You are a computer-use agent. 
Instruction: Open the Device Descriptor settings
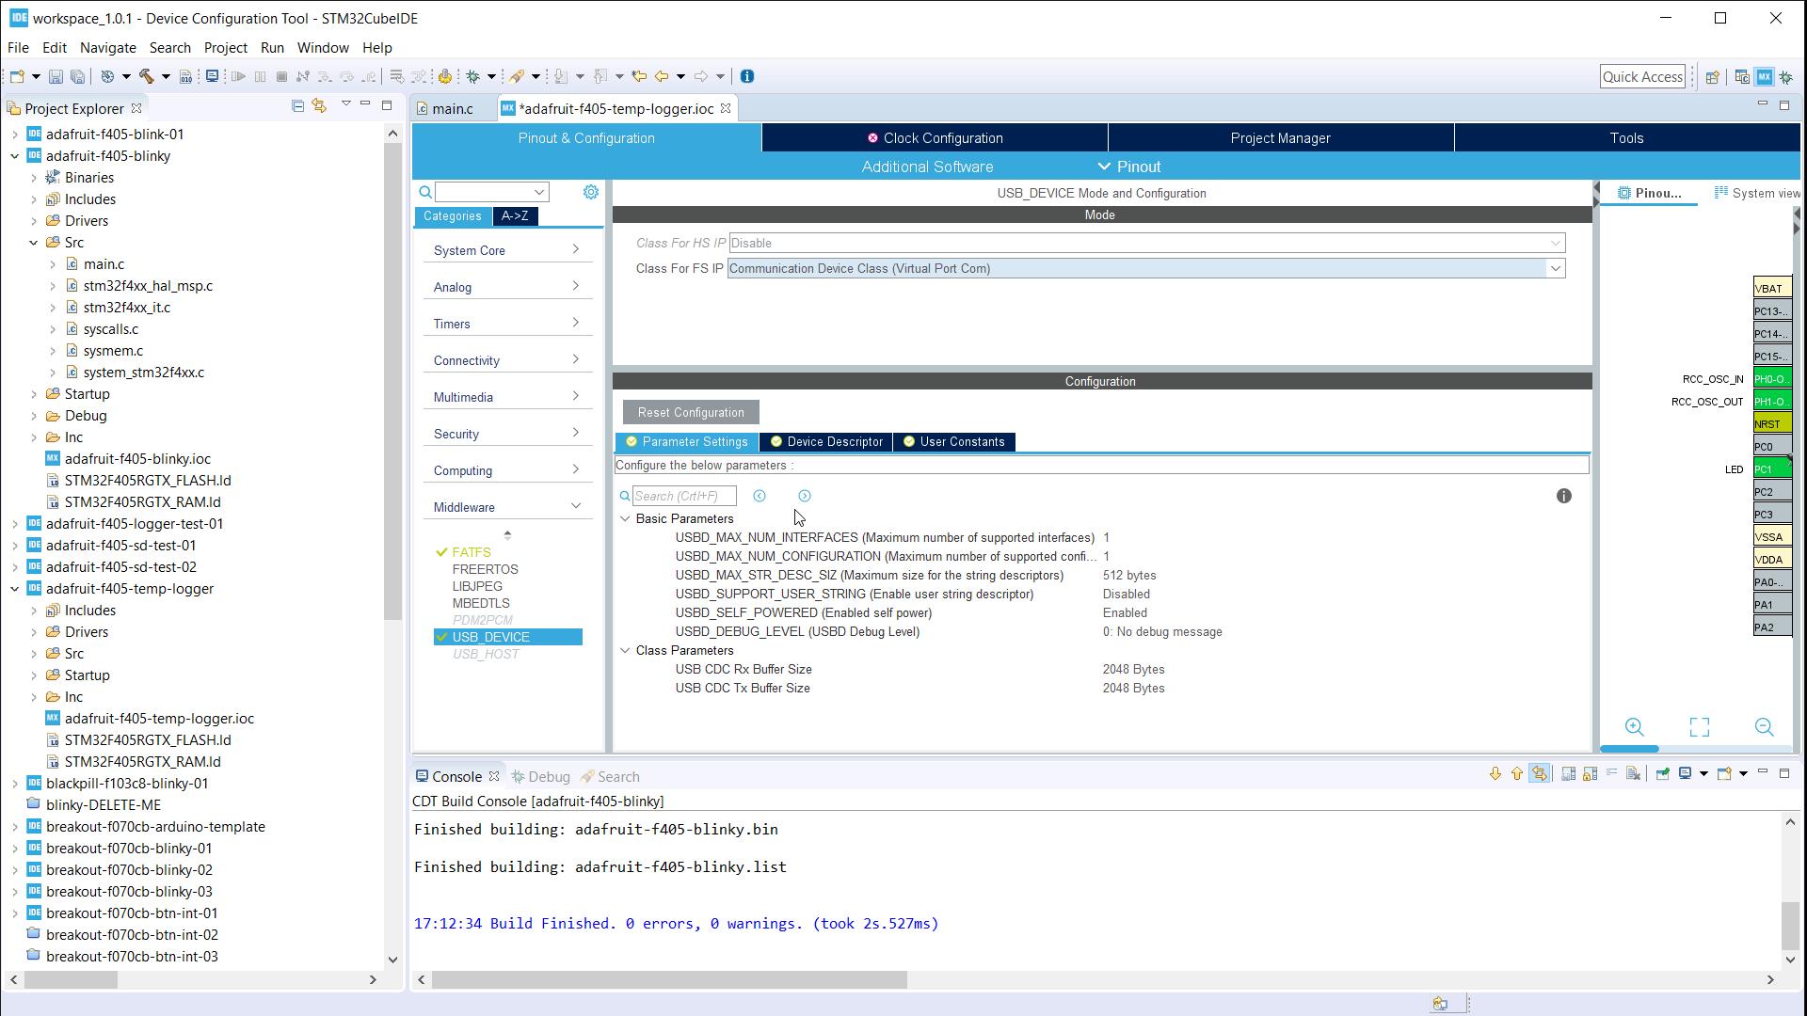(x=826, y=441)
